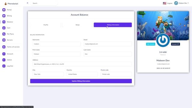Open the Portal menu item
Screen dimensions: 192x108
click(9, 10)
